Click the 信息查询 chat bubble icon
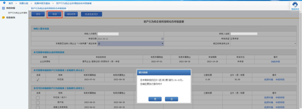The width and height of the screenshot is (302, 109). click(3, 18)
